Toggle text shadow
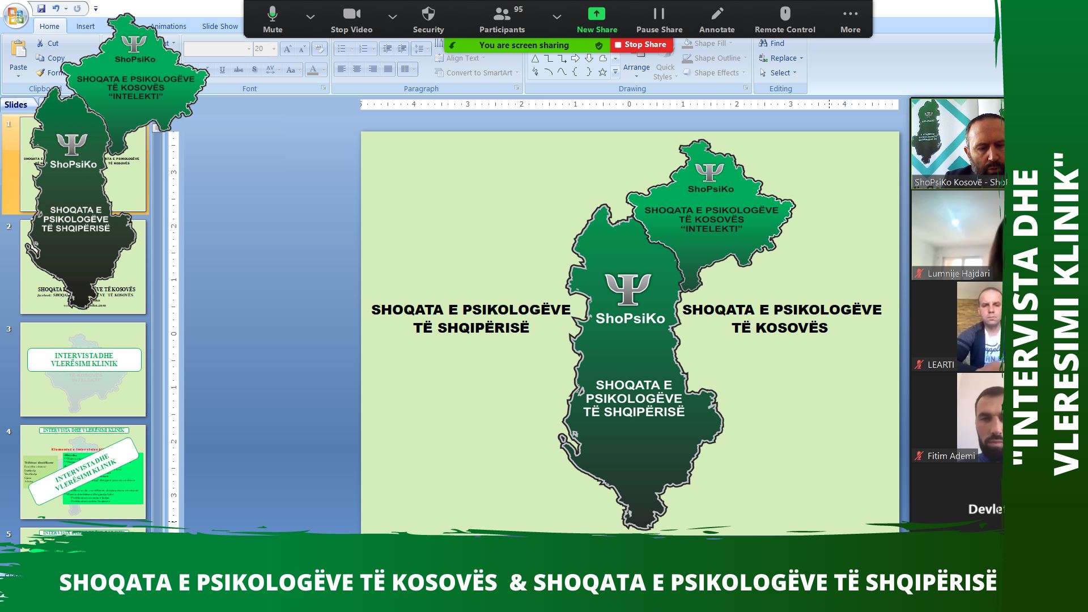This screenshot has height=612, width=1088. pyautogui.click(x=254, y=70)
